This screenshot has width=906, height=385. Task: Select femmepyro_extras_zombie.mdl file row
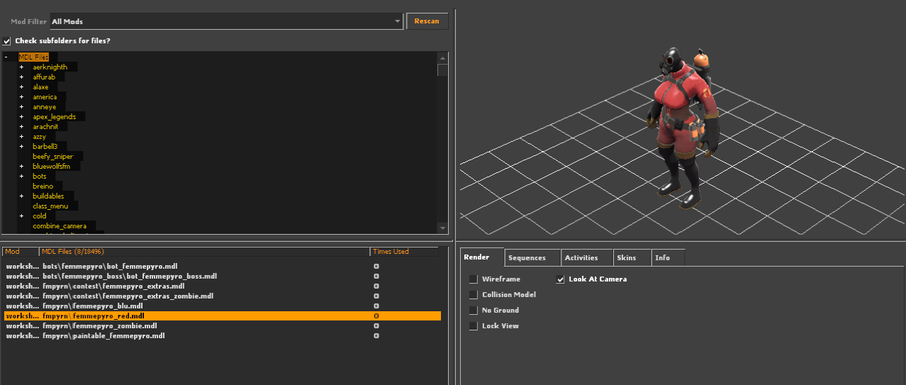coord(222,296)
